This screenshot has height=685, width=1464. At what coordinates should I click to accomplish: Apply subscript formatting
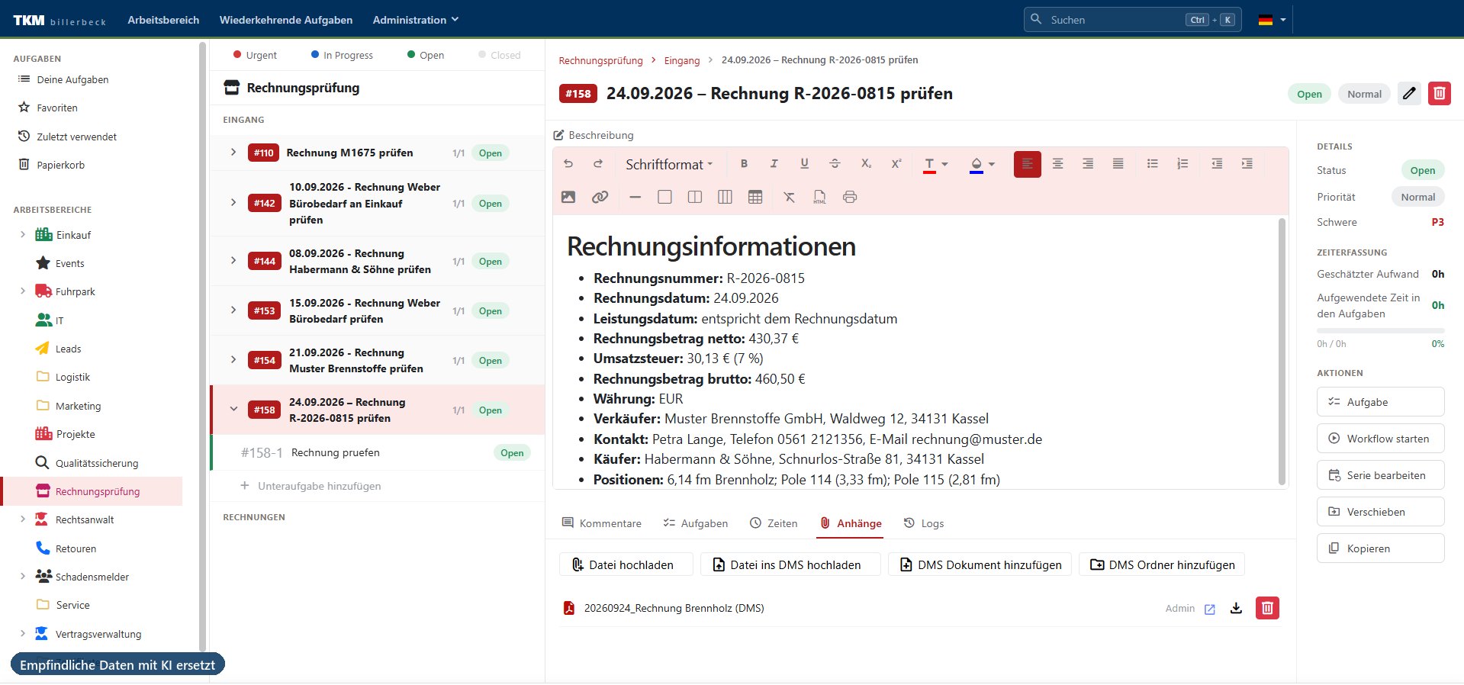[x=866, y=164]
